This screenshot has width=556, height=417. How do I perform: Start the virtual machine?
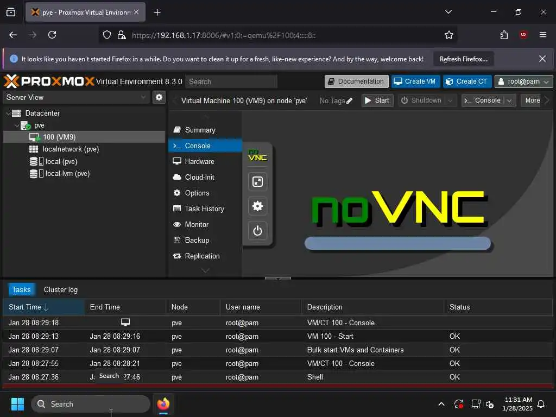click(x=377, y=100)
